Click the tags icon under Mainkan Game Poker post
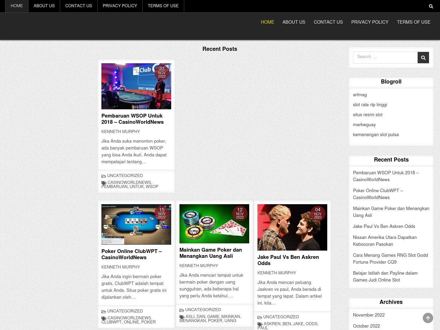440x330 pixels. tap(182, 317)
